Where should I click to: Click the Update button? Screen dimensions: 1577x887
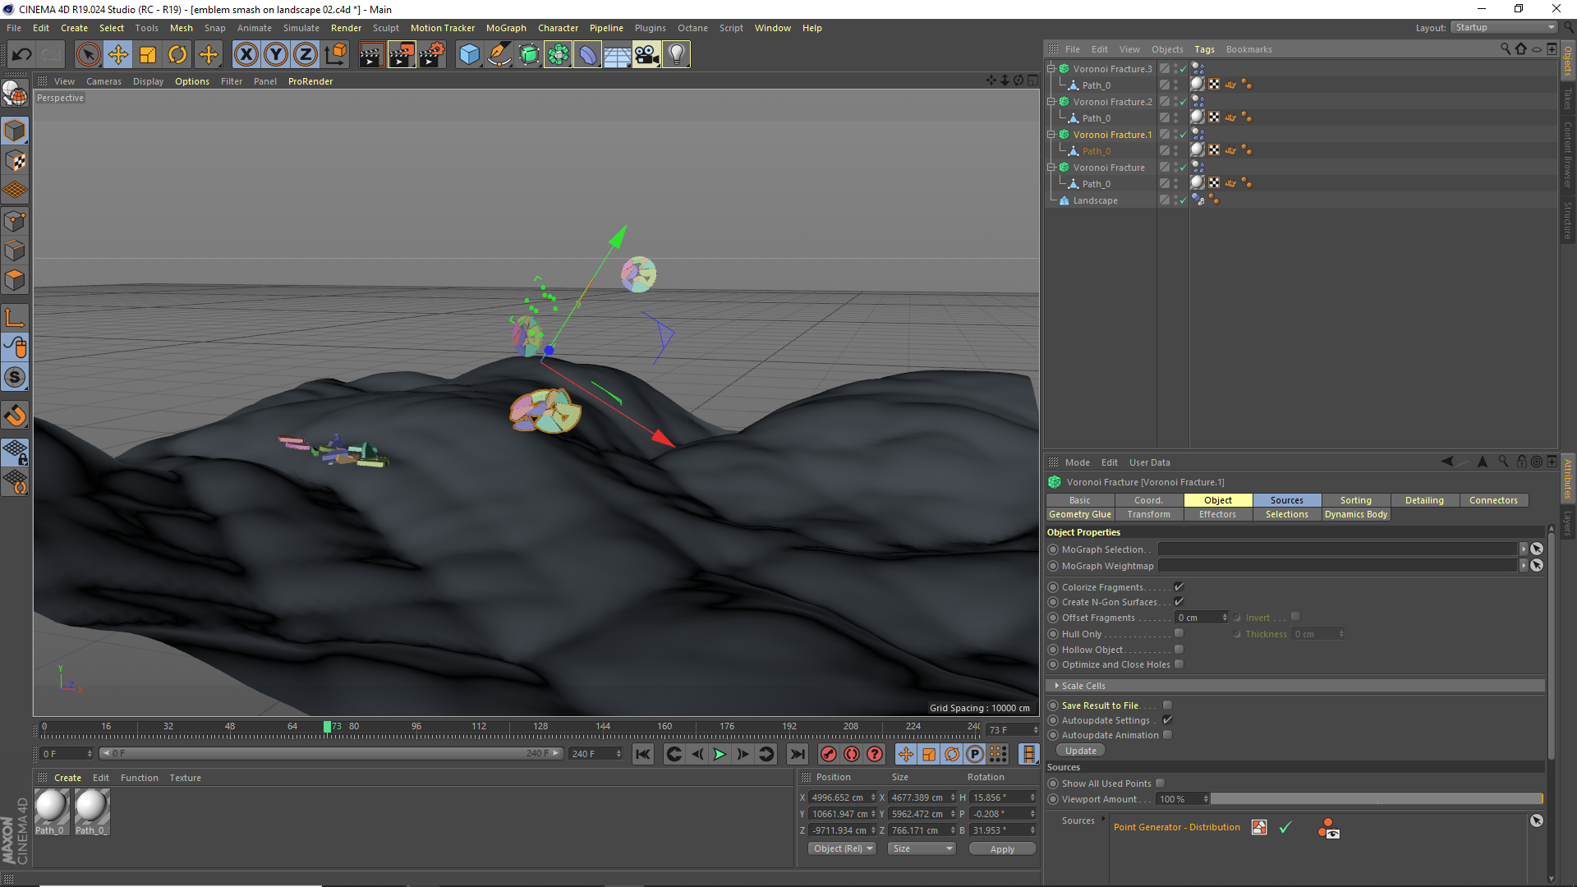point(1080,751)
